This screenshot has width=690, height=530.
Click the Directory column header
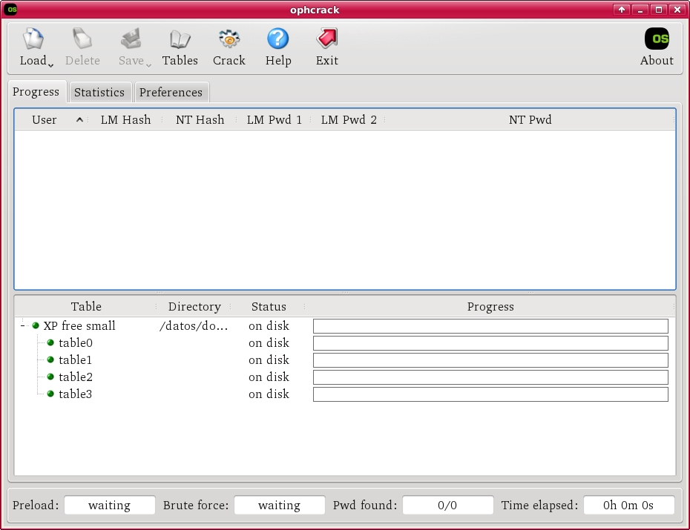click(x=194, y=306)
